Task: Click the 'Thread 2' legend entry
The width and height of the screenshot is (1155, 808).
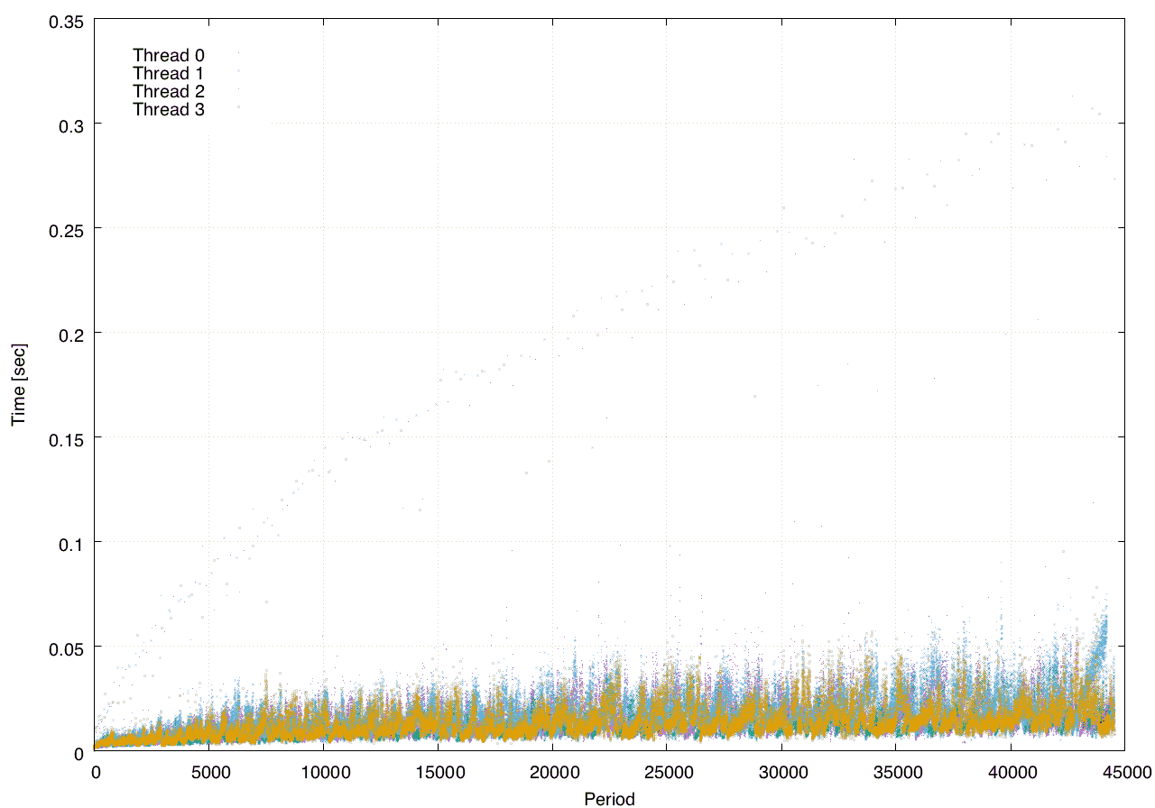Action: click(169, 91)
